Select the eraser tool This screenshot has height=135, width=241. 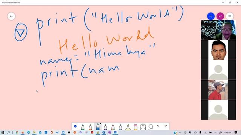click(x=136, y=127)
